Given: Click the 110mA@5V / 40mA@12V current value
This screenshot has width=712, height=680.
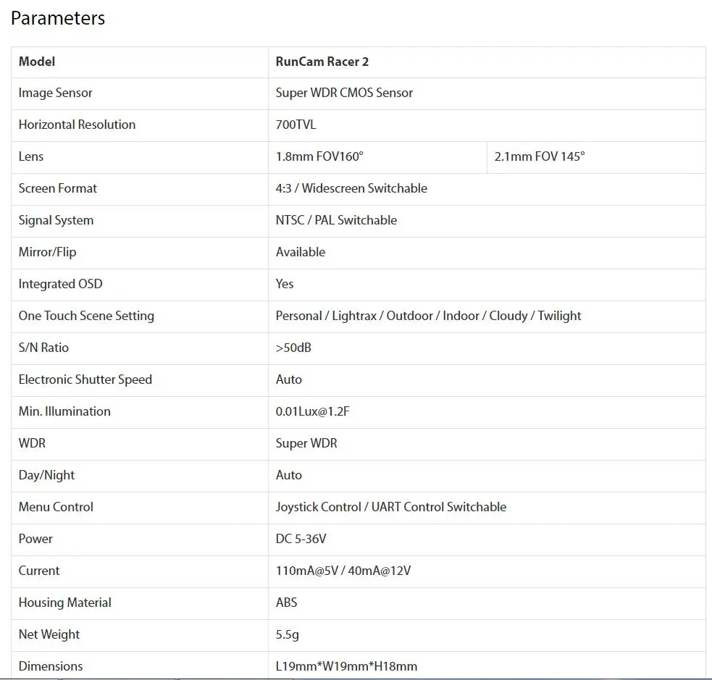Looking at the screenshot, I should pos(343,571).
